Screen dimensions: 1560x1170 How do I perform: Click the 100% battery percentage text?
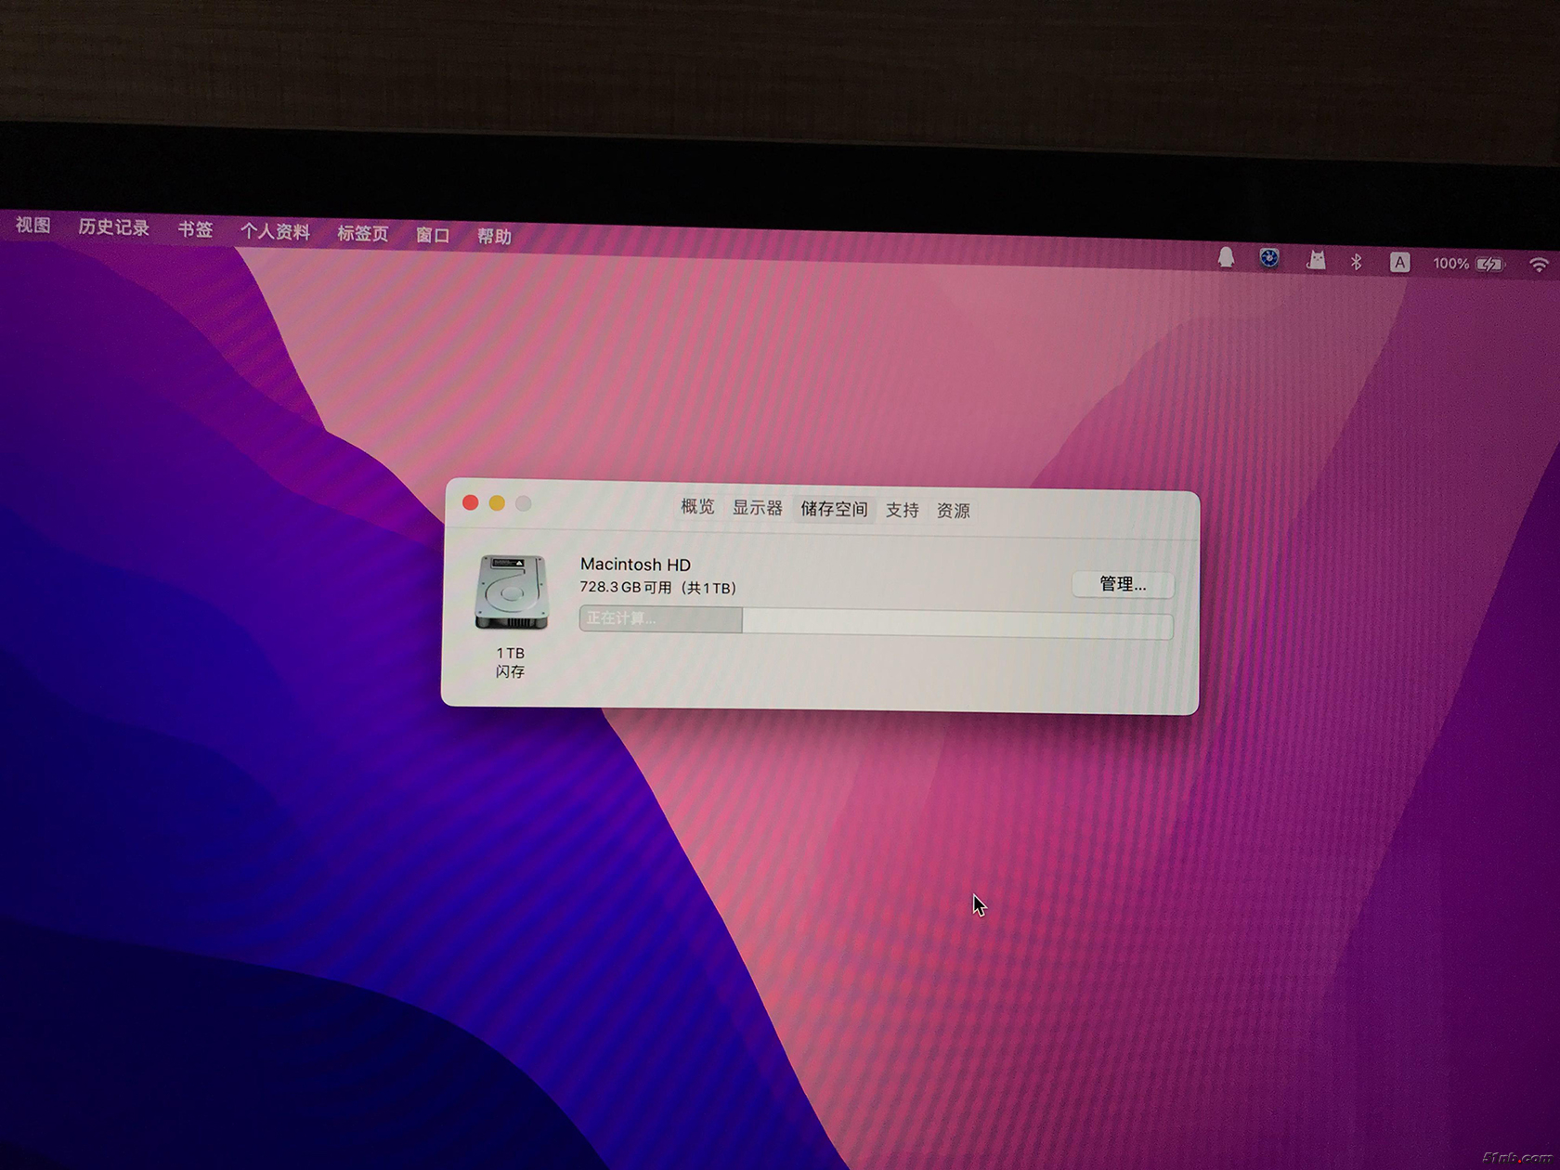[1450, 264]
